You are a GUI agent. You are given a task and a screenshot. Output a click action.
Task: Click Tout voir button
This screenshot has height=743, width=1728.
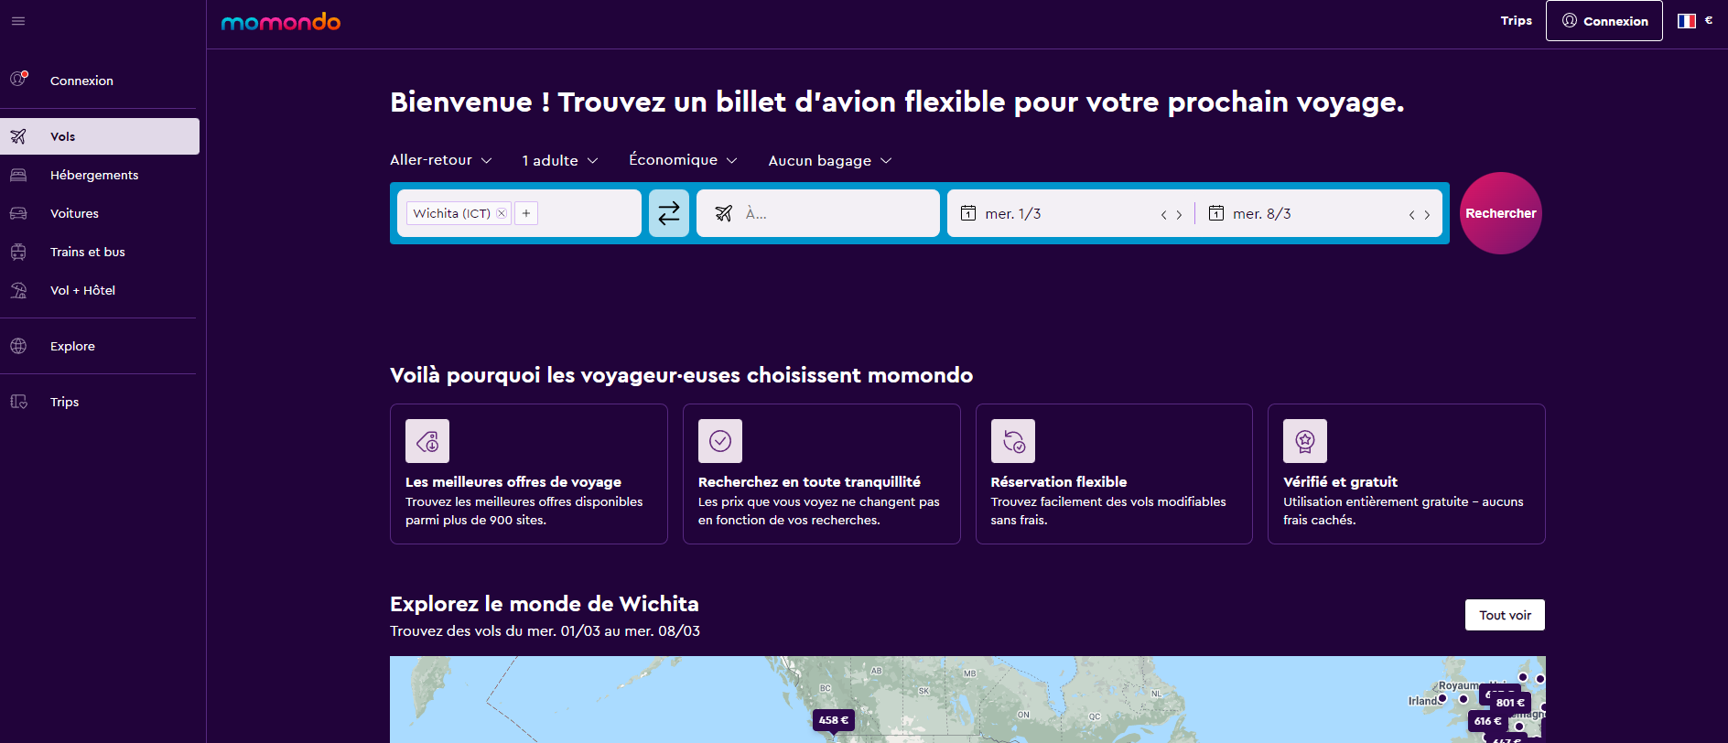click(1505, 615)
